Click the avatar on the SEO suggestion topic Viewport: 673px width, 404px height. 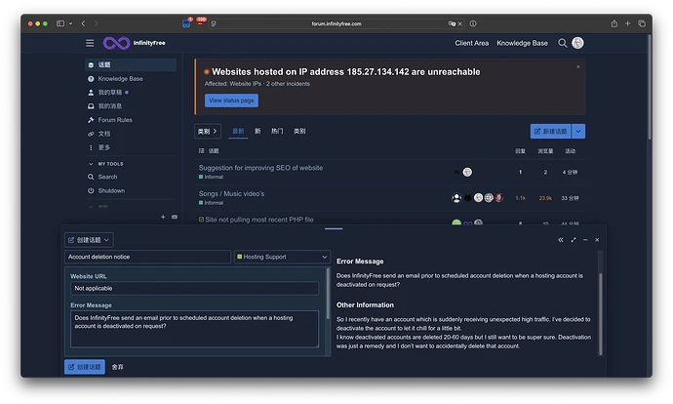tap(467, 172)
